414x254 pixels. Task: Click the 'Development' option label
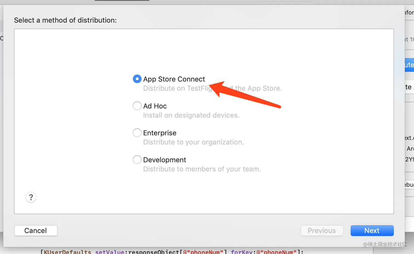point(165,160)
